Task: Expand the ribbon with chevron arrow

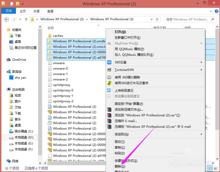Action: point(211,11)
